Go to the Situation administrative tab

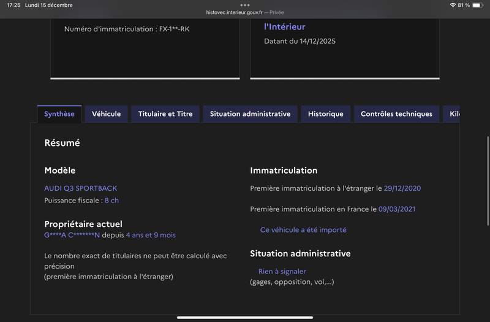[250, 114]
